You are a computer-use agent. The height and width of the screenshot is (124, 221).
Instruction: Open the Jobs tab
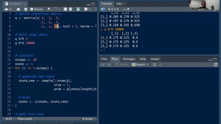[119, 4]
